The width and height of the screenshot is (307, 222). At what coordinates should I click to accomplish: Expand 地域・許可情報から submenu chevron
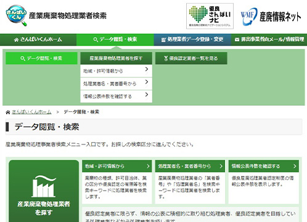tap(147, 69)
